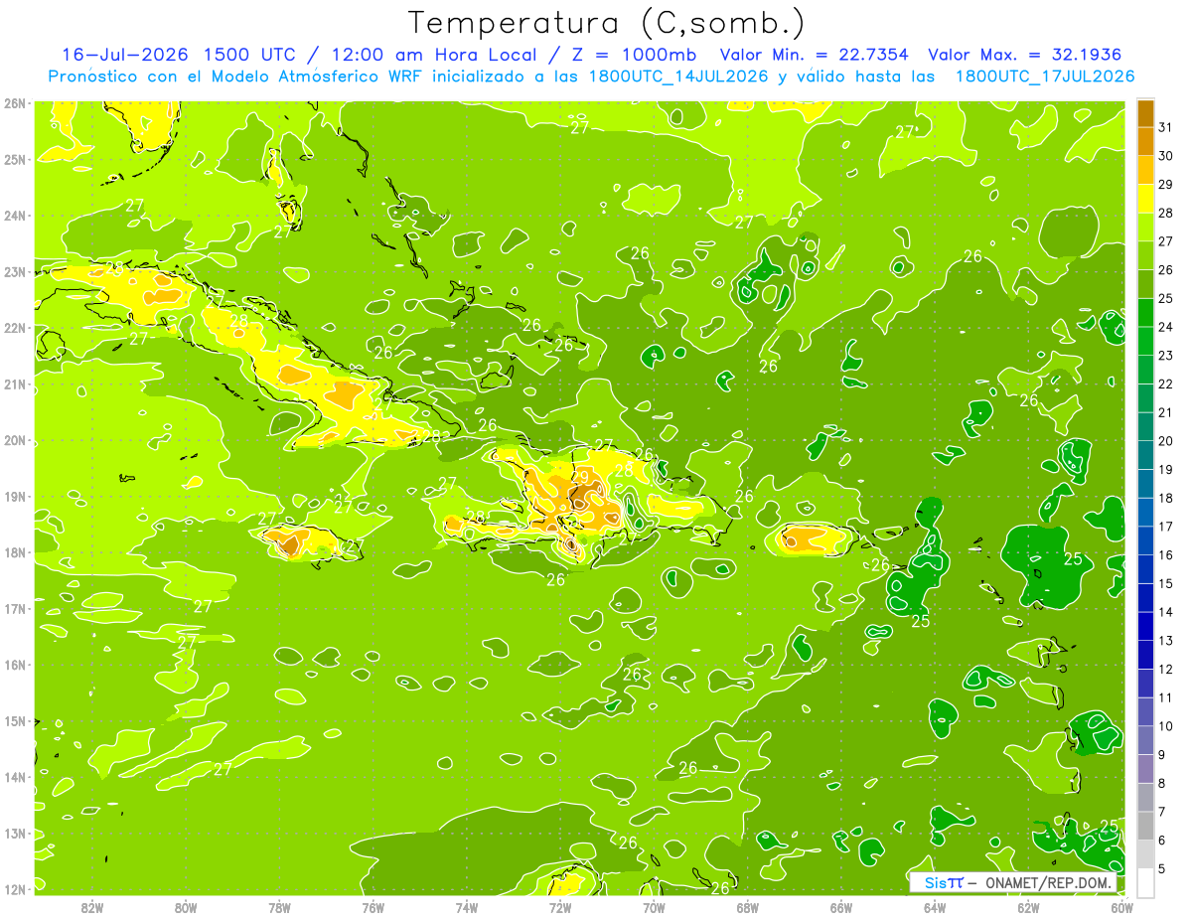This screenshot has height=921, width=1192.
Task: Click the 24N latitude axis label
Action: coord(15,216)
